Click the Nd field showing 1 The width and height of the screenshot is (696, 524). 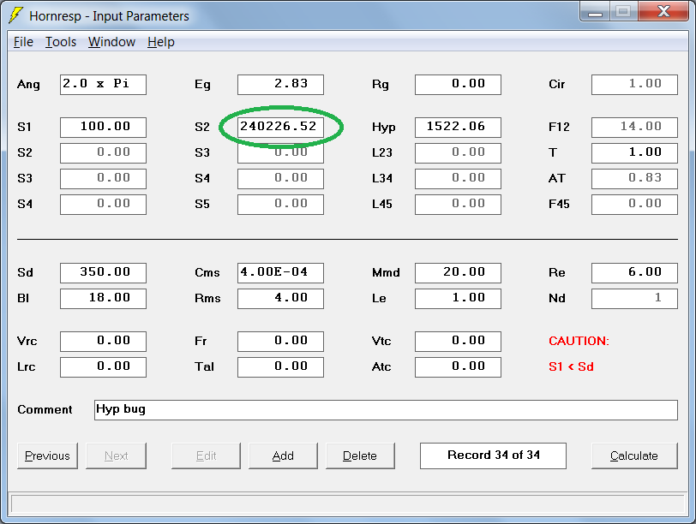pyautogui.click(x=635, y=298)
